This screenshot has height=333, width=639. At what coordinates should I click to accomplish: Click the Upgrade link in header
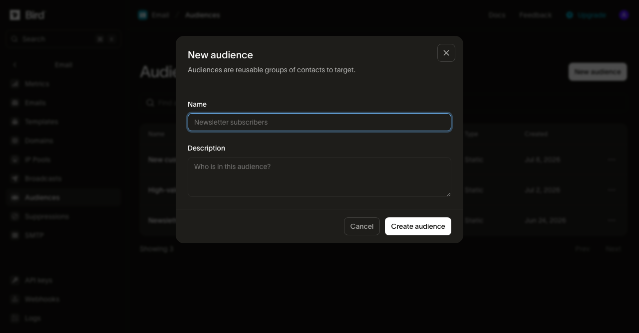click(586, 15)
